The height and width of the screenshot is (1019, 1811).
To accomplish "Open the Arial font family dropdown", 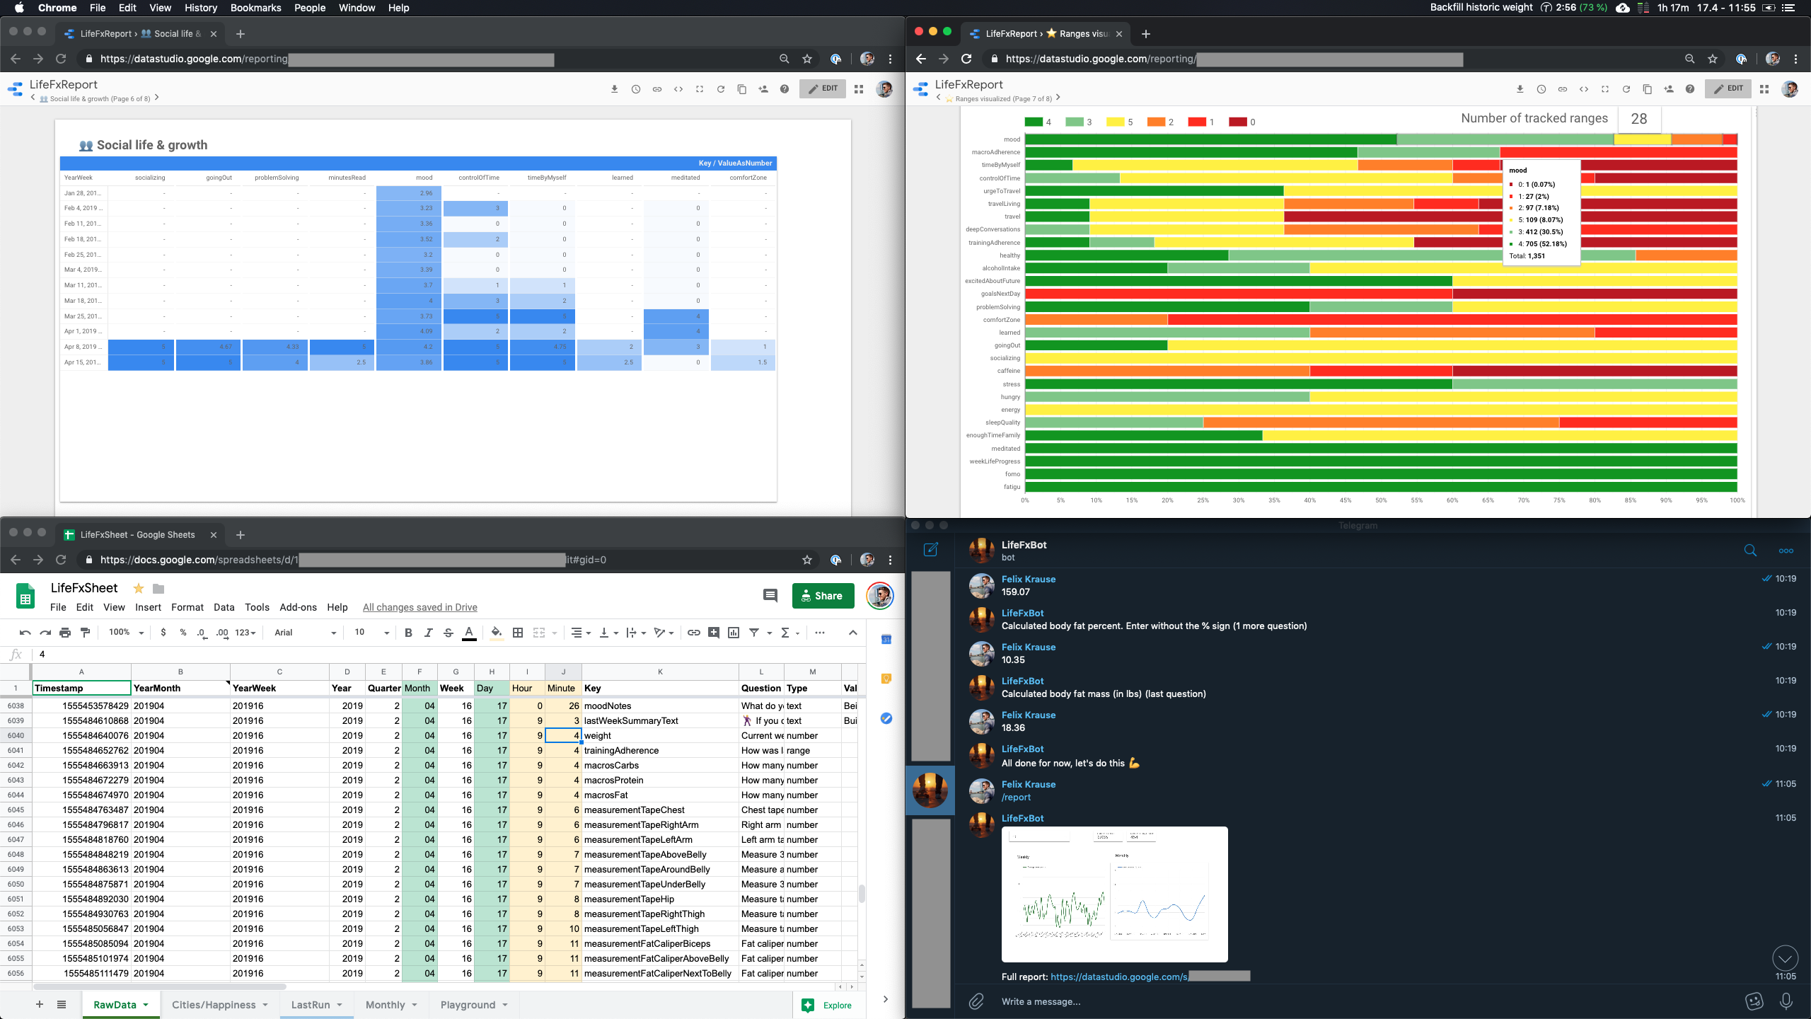I will pos(305,633).
